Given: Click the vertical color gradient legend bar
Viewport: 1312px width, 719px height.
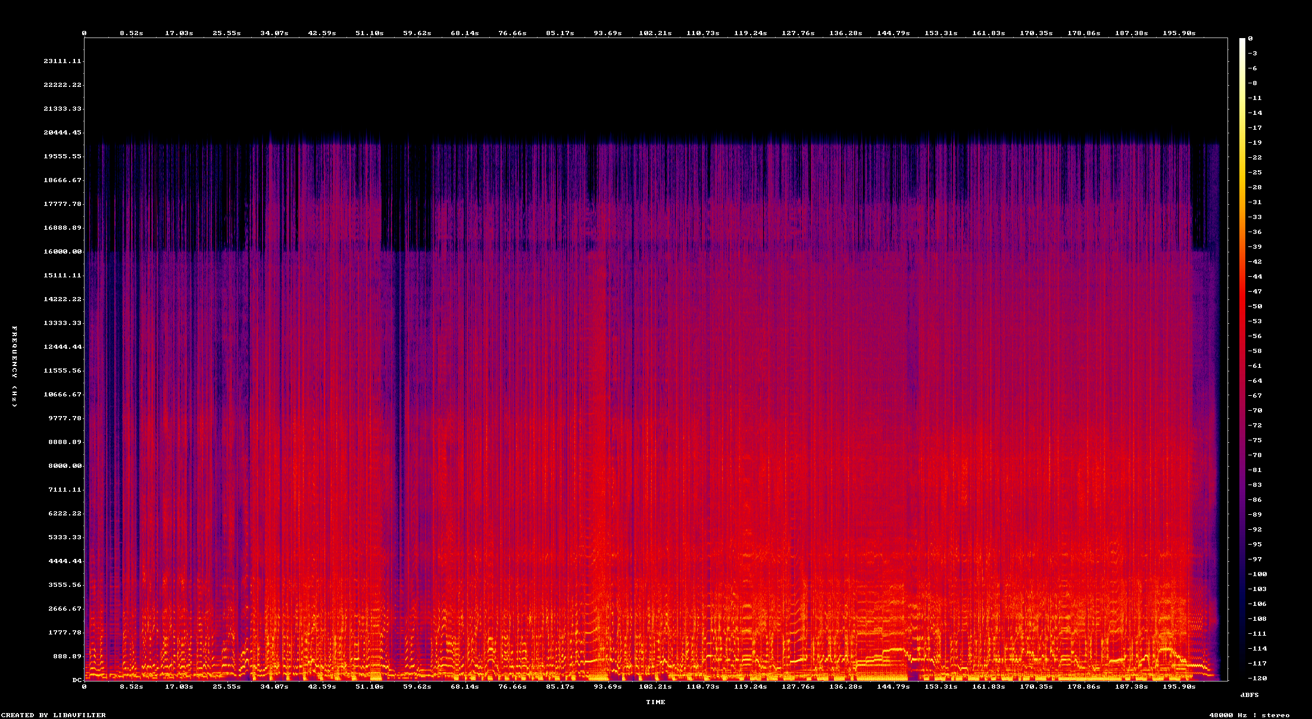Looking at the screenshot, I should point(1242,357).
